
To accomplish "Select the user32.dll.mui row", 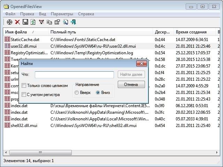I will (111, 46).
